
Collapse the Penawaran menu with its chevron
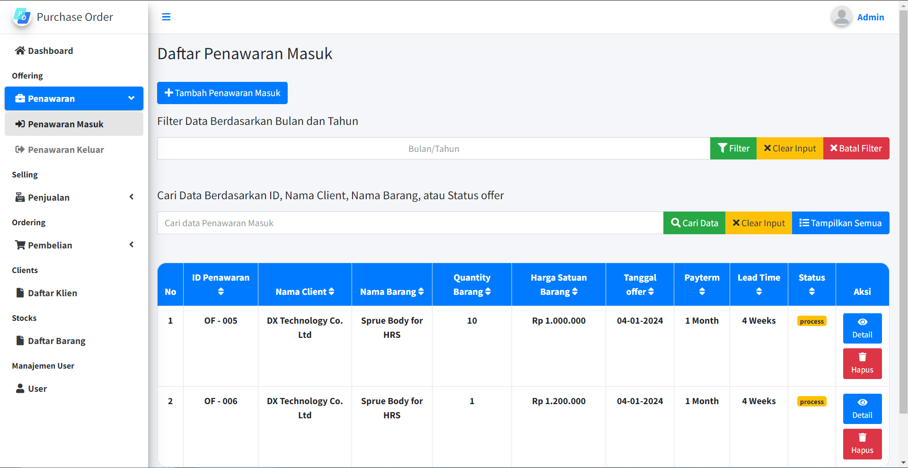(x=131, y=98)
